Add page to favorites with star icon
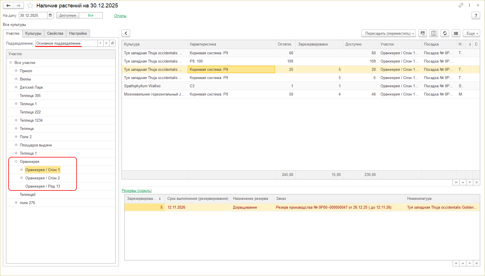The image size is (485, 276). pyautogui.click(x=30, y=6)
